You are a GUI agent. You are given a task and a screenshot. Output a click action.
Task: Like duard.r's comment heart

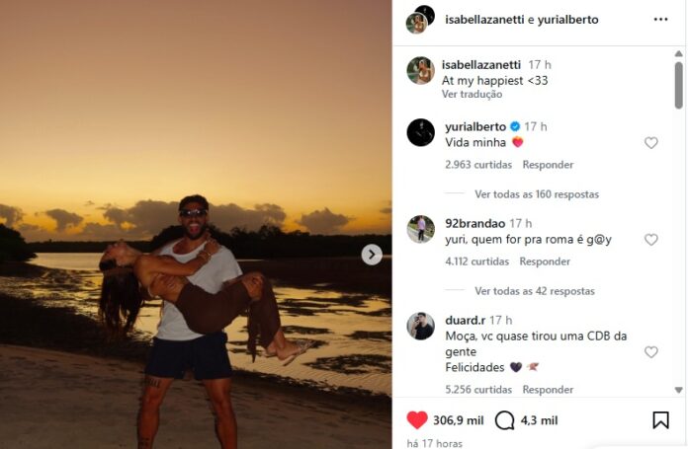coord(650,352)
